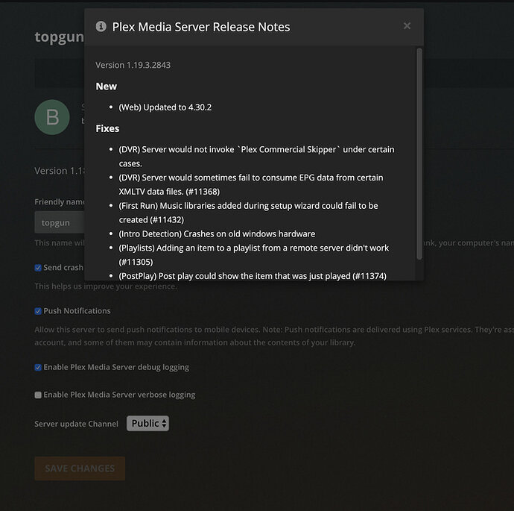Open the Server update Channel dropdown
The width and height of the screenshot is (514, 511).
tap(147, 424)
